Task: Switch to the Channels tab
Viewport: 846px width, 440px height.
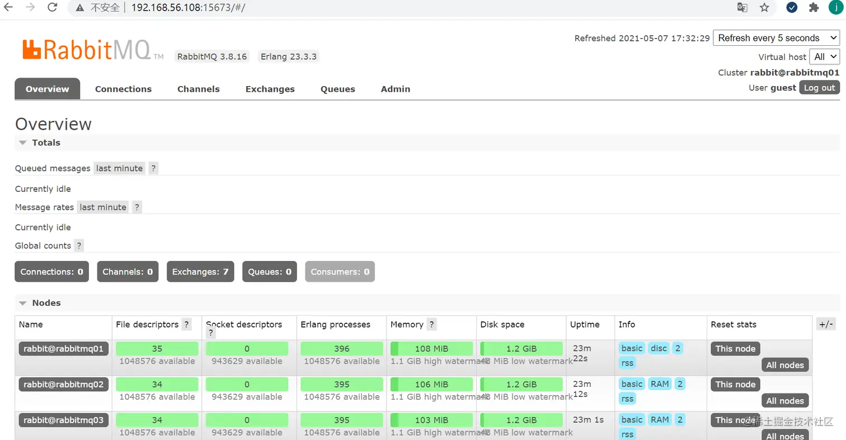Action: pos(199,89)
